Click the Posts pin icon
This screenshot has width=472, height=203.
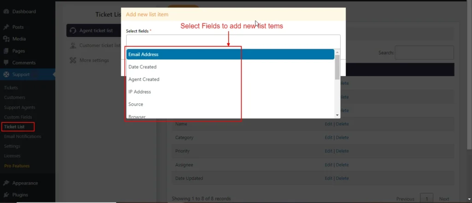pyautogui.click(x=6, y=27)
